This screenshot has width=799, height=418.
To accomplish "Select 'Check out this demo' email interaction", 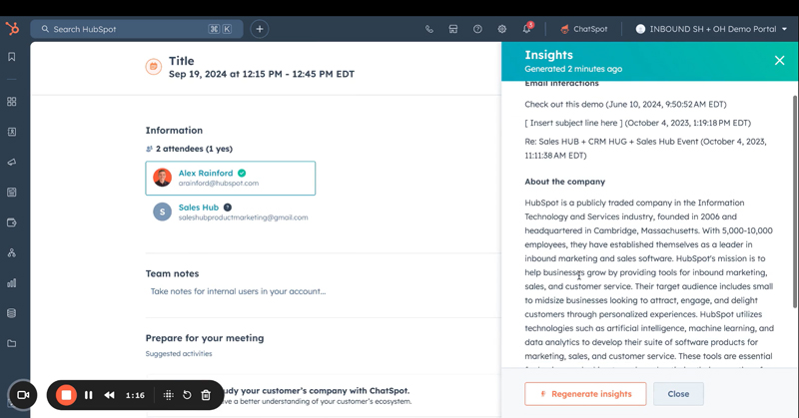I will pos(625,104).
